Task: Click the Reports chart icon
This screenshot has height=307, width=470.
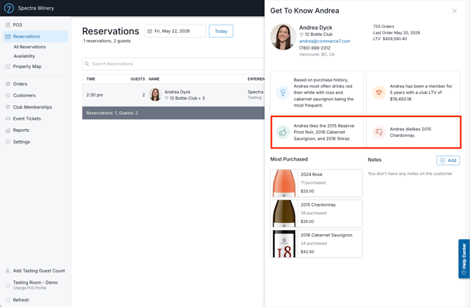Action: (x=8, y=130)
